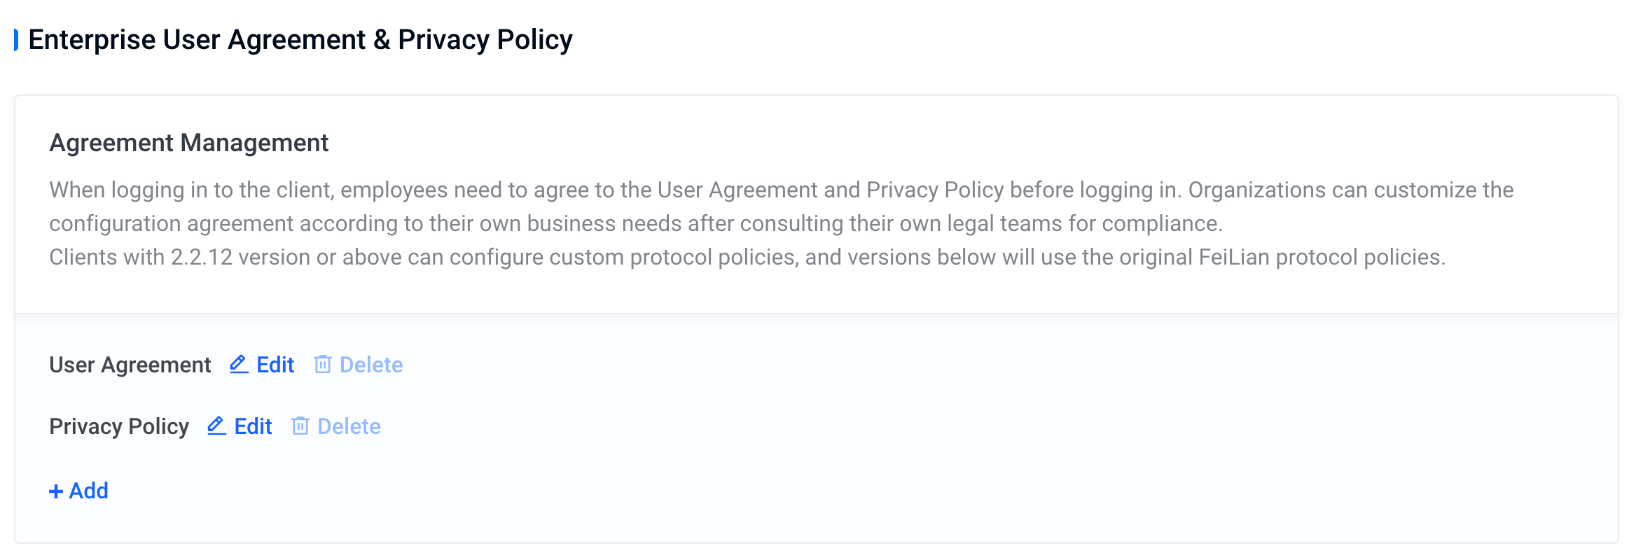Choose Delete text for Privacy Policy
Screen dimensions: 1636x560
349,426
